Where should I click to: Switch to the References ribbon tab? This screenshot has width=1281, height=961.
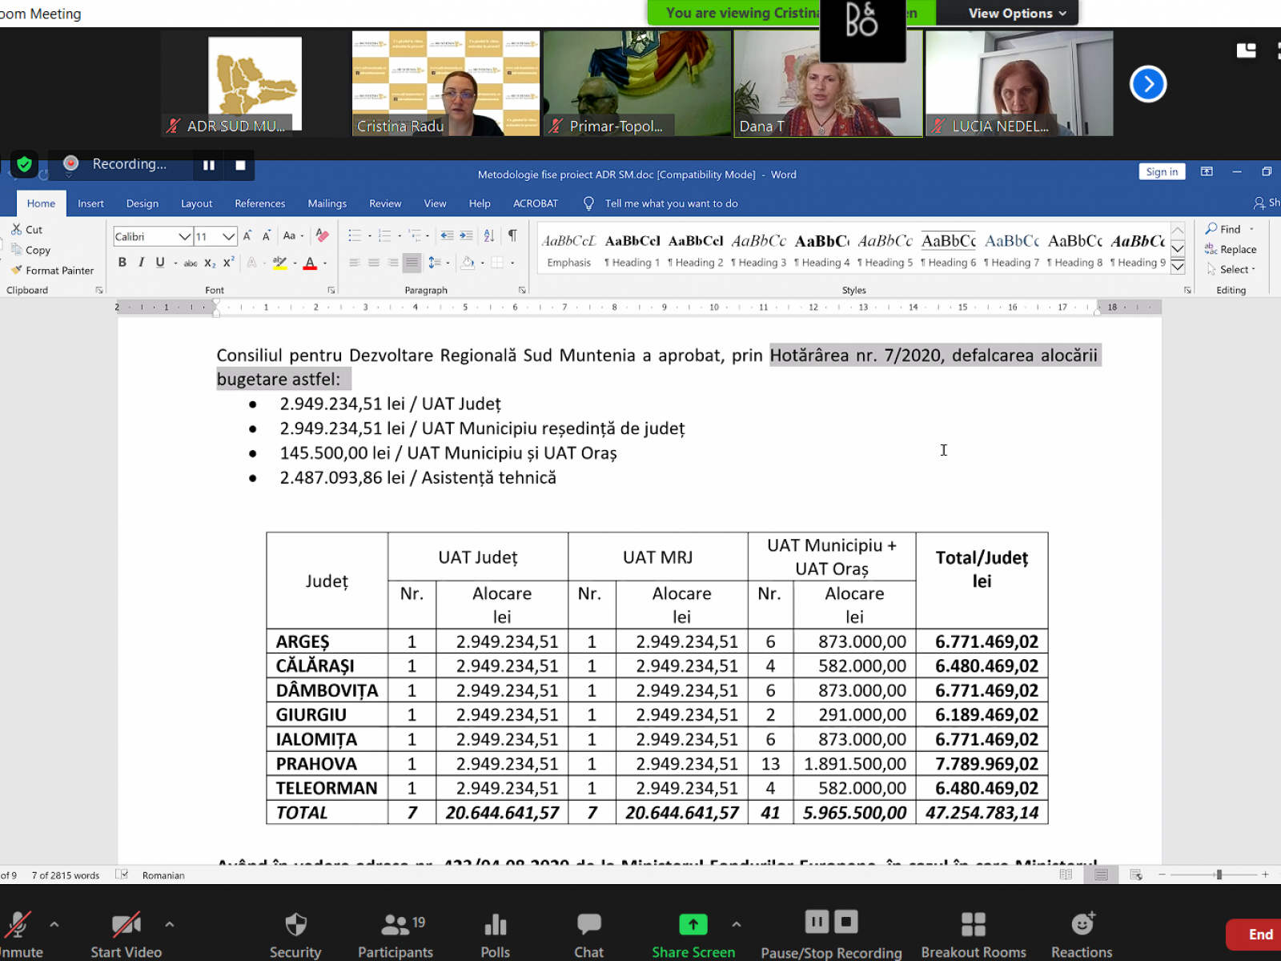pos(259,203)
